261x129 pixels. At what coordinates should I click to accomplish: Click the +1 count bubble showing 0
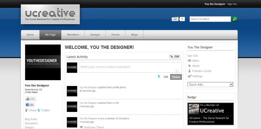coord(182,19)
